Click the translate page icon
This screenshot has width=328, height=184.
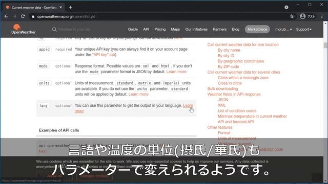pos(292,16)
